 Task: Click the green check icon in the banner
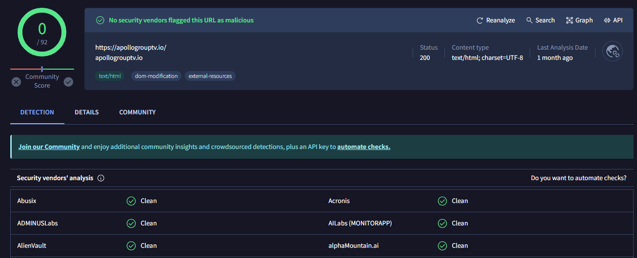coord(100,20)
